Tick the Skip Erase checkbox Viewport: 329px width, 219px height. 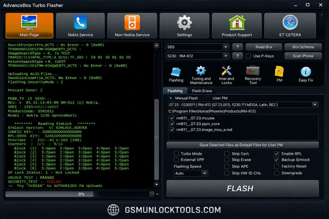coord(227,160)
